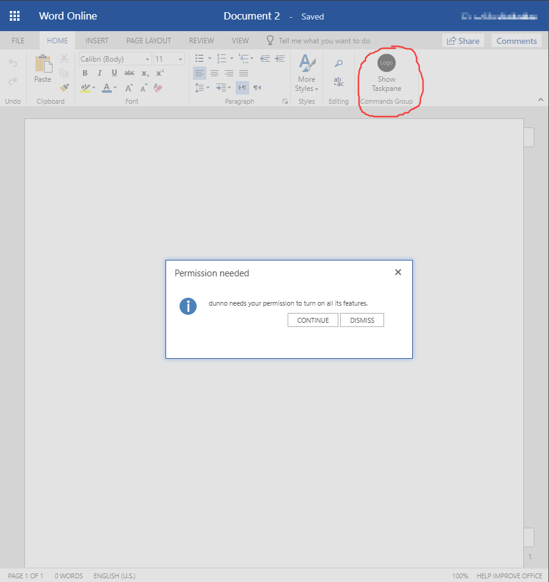Screen dimensions: 549x582
Task: Click the Word Online title link
Action: (x=68, y=16)
